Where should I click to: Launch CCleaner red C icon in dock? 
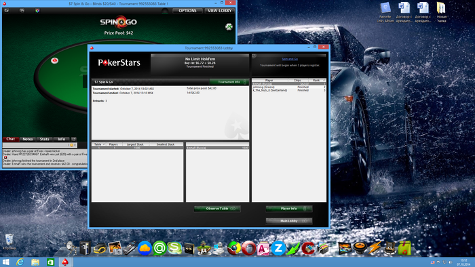coord(308,249)
